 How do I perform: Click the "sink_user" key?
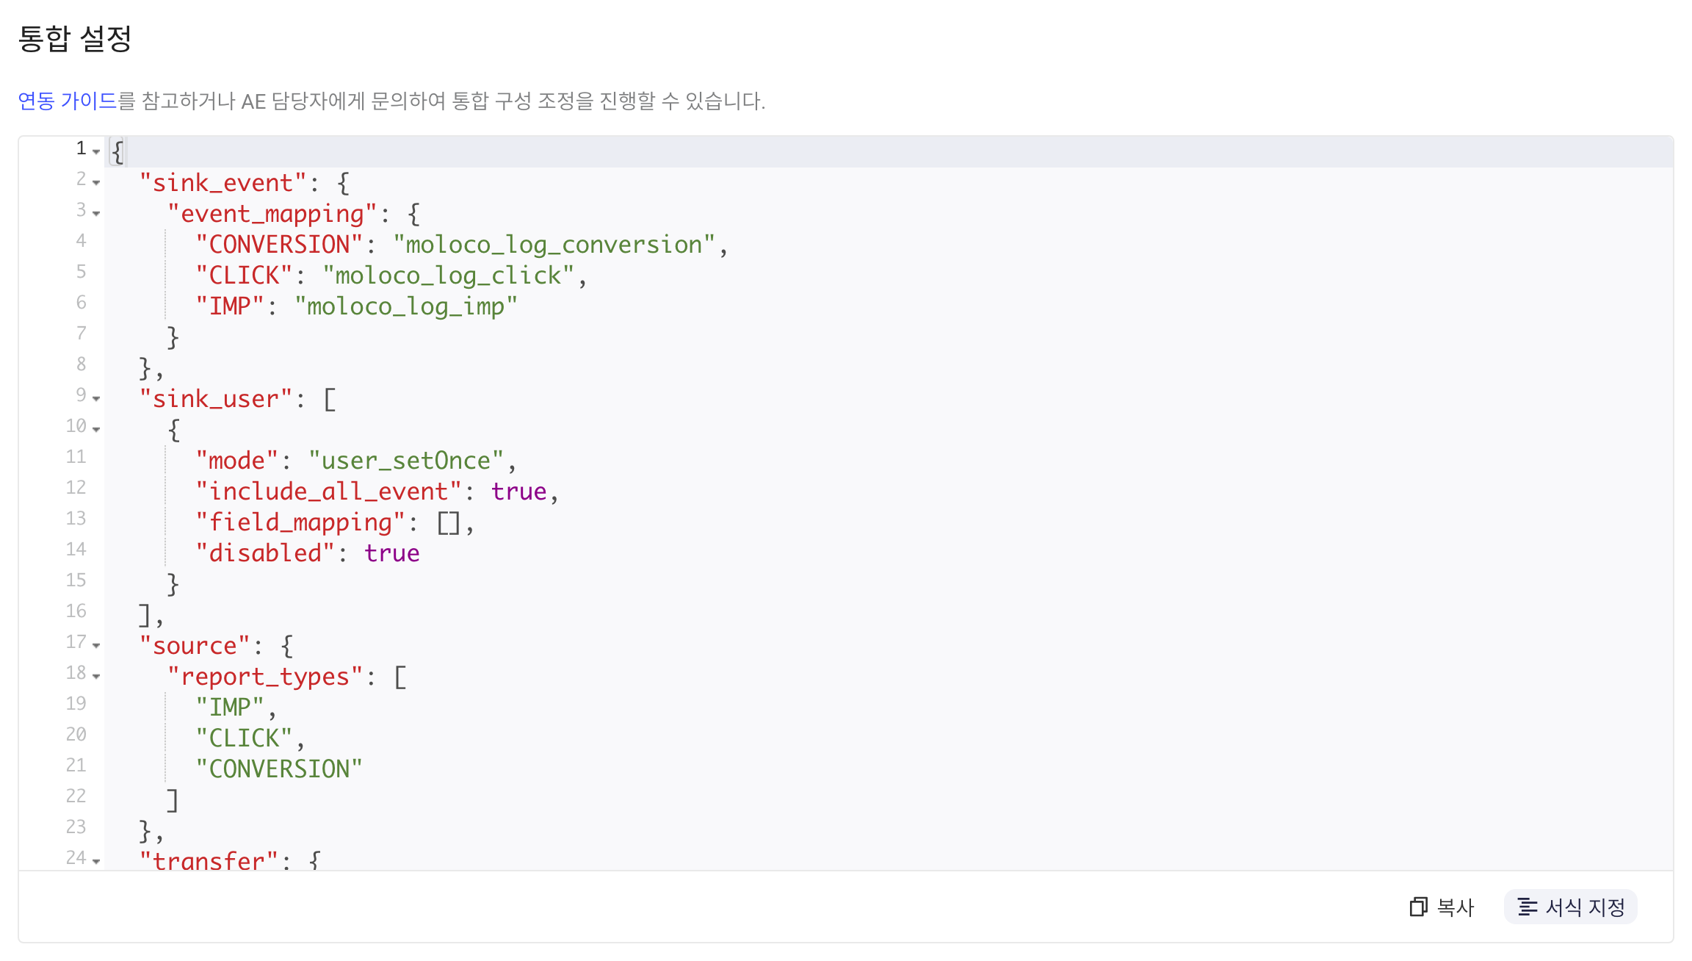[216, 399]
